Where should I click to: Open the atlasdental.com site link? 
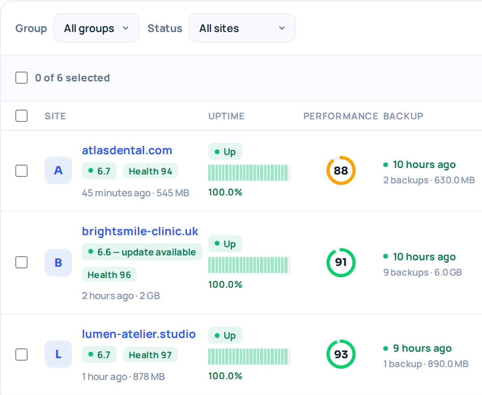[x=127, y=150]
